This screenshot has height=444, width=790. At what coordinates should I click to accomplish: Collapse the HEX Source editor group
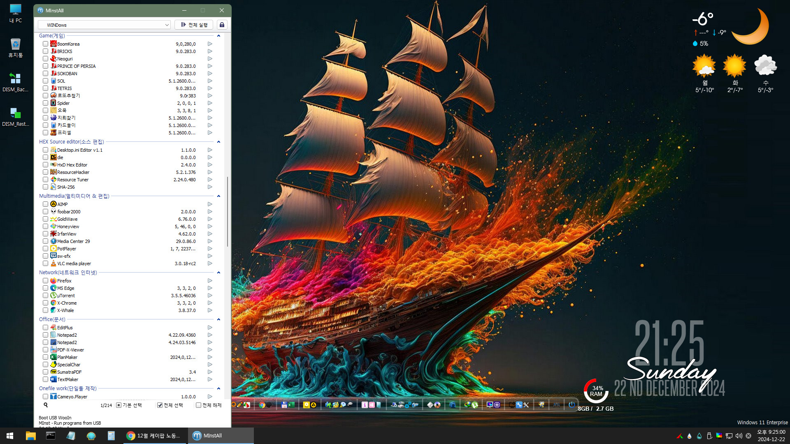(x=218, y=142)
